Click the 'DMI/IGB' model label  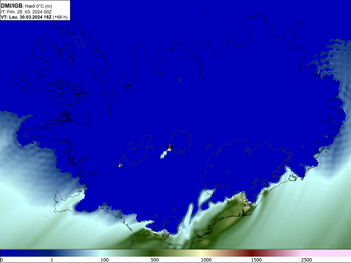12,6
